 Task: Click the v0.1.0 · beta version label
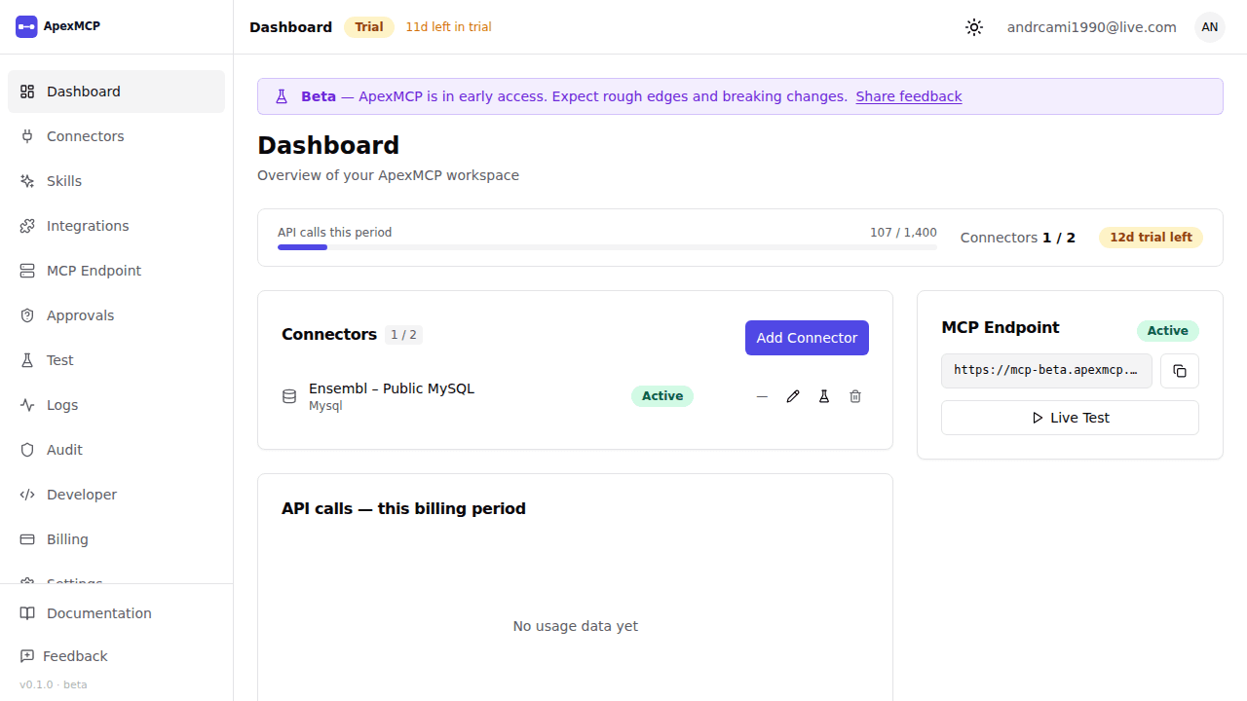(54, 684)
